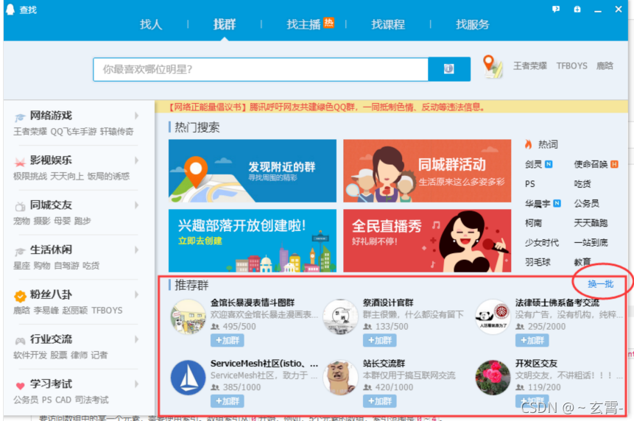Screen dimensions: 634x421
Task: Switch to 找主播 tab
Action: [x=303, y=24]
